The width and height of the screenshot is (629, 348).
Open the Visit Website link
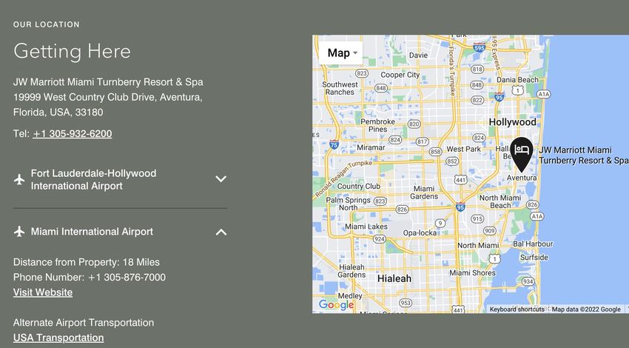(x=43, y=292)
